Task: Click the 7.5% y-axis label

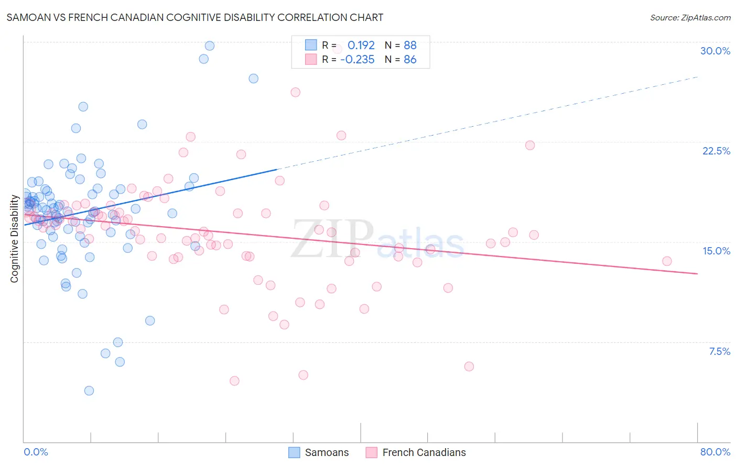Action: pos(719,351)
